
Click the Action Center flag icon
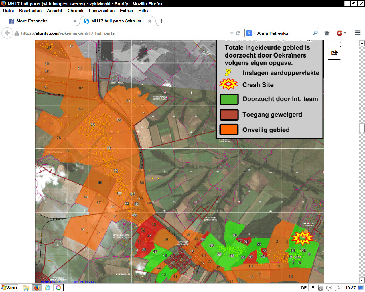point(338,288)
